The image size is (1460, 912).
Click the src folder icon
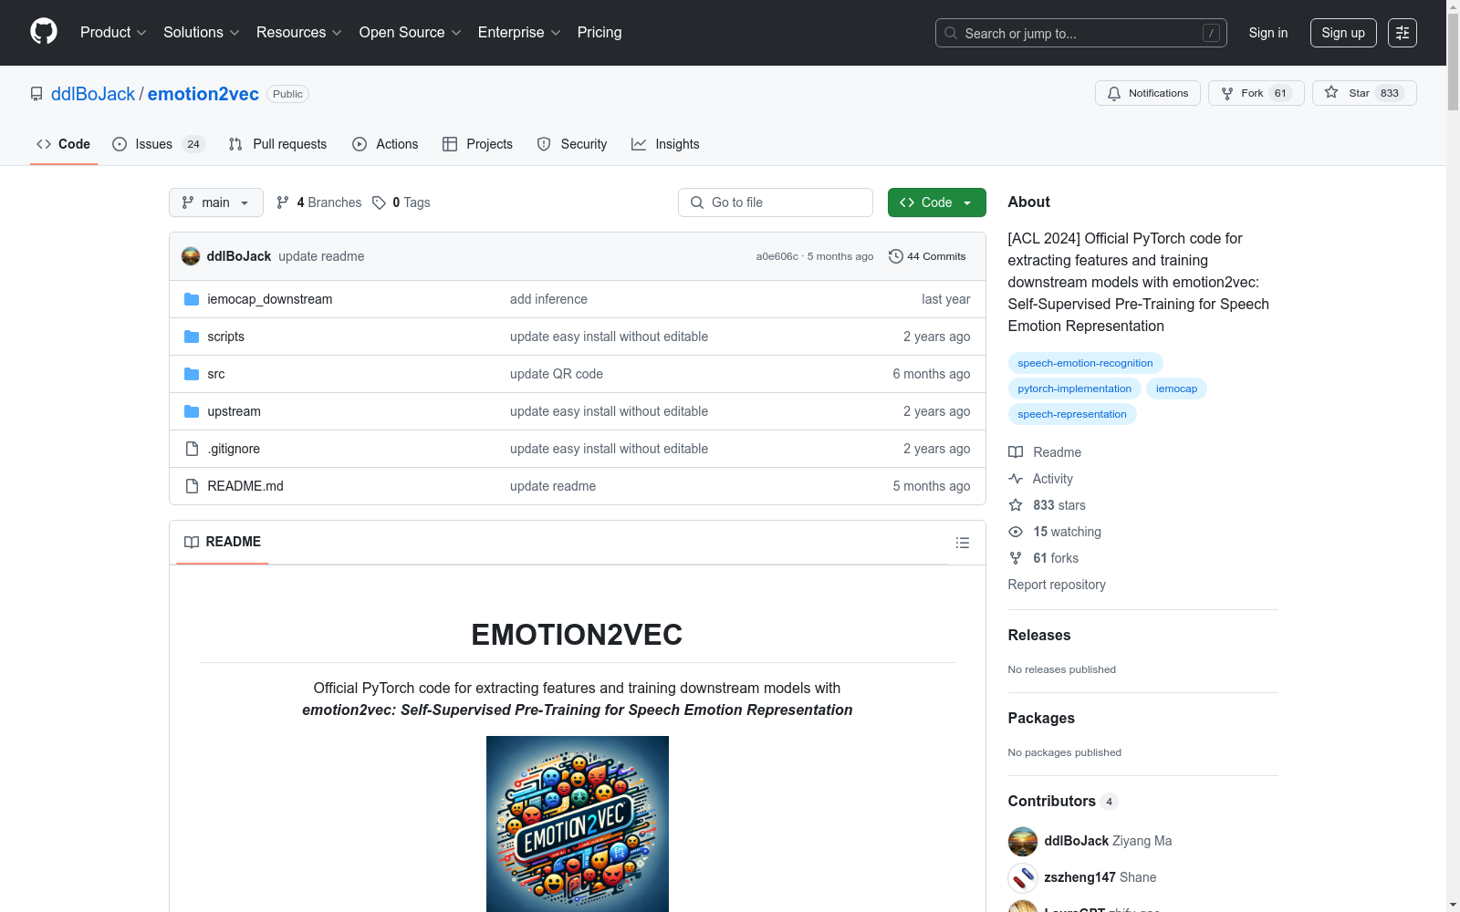point(192,374)
